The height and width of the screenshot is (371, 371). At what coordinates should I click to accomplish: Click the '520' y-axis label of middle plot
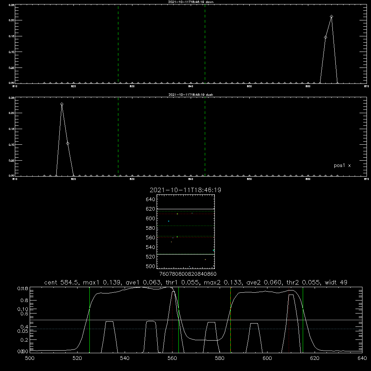151,257
